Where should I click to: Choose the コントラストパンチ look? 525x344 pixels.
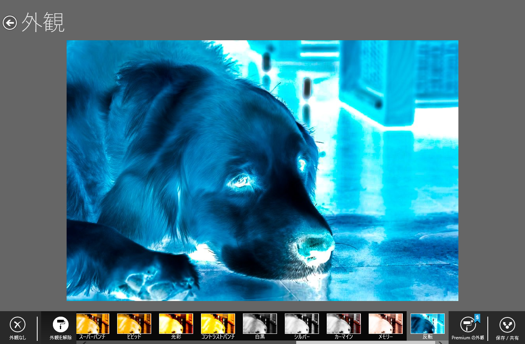coord(218,324)
